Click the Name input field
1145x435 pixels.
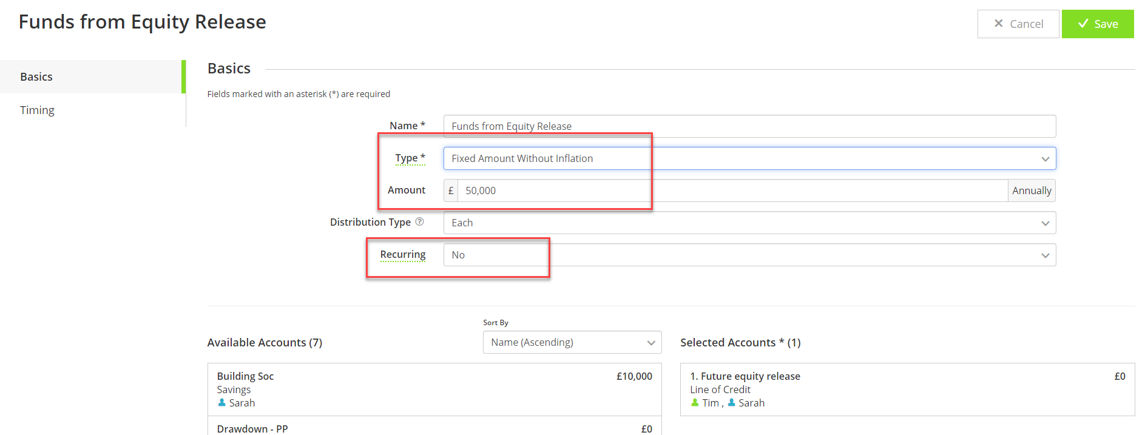click(749, 126)
